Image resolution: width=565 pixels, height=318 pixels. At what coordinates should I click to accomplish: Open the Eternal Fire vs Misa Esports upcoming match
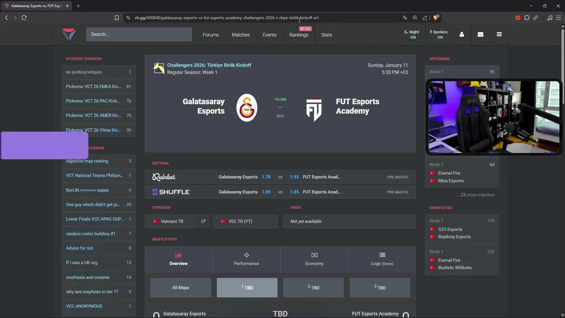pyautogui.click(x=462, y=173)
